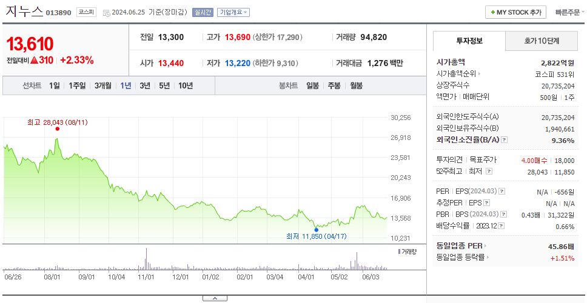Click help icon beside PBR BPS(2024.03)
The height and width of the screenshot is (303, 587).
point(504,215)
